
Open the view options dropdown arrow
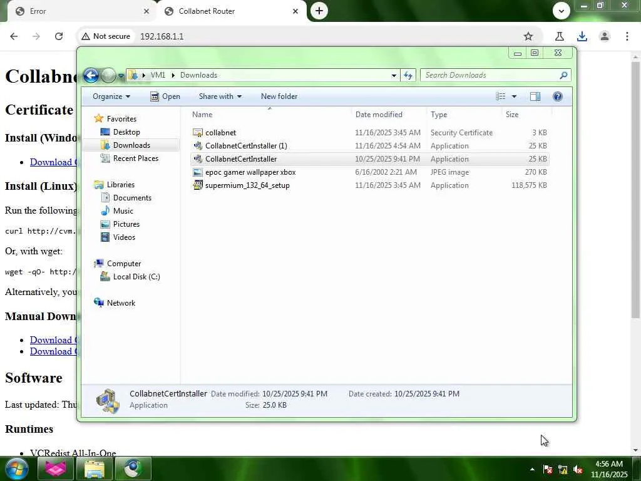pyautogui.click(x=515, y=96)
